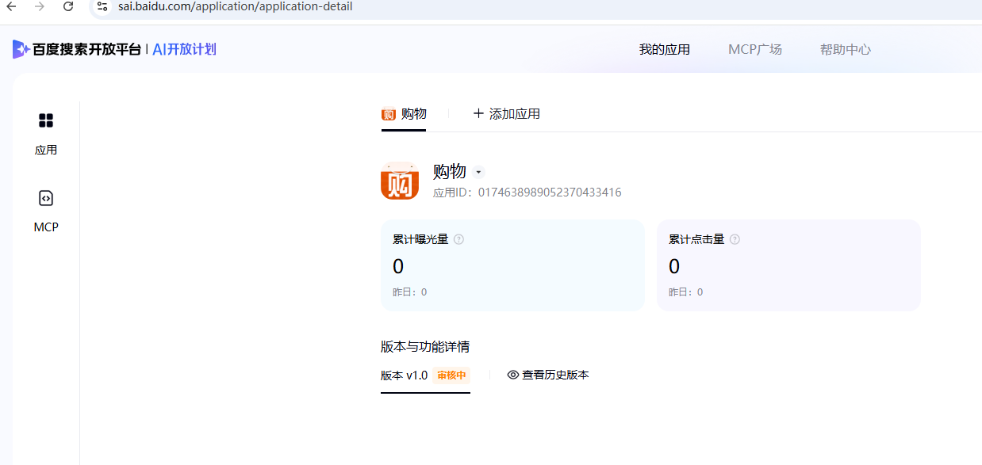Click the eye icon for history versions
Image resolution: width=982 pixels, height=465 pixels.
[x=513, y=375]
